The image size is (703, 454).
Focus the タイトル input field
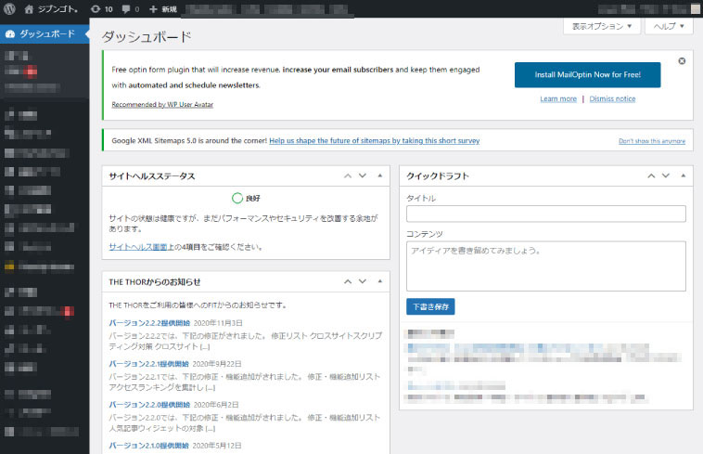click(x=545, y=214)
